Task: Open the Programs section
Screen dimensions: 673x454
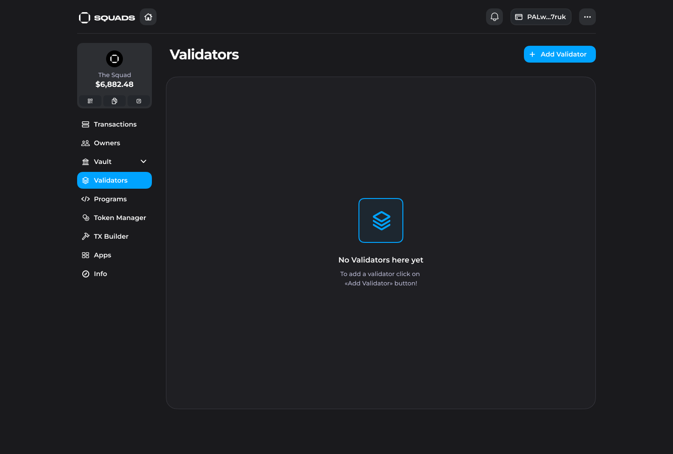Action: pyautogui.click(x=110, y=199)
